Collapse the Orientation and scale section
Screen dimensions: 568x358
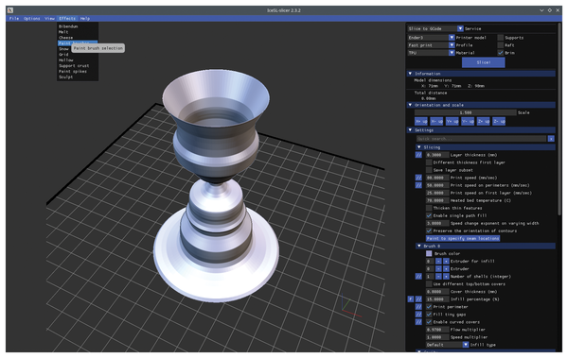pyautogui.click(x=410, y=105)
